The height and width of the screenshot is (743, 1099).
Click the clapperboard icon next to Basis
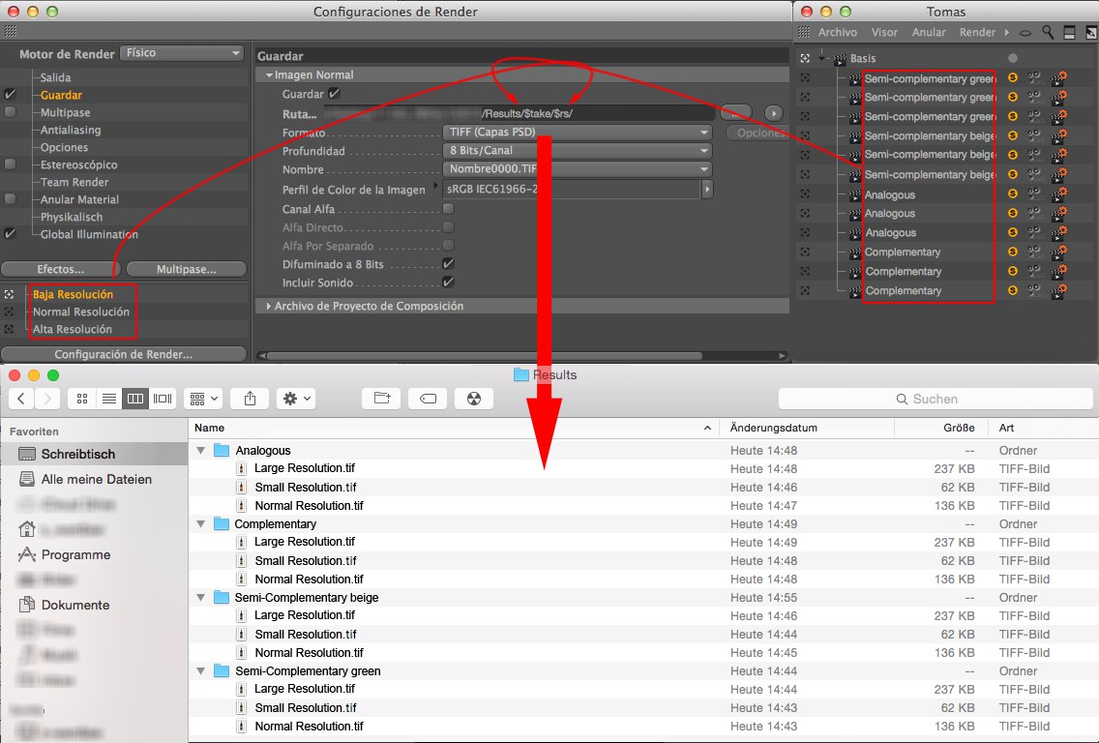tap(840, 59)
